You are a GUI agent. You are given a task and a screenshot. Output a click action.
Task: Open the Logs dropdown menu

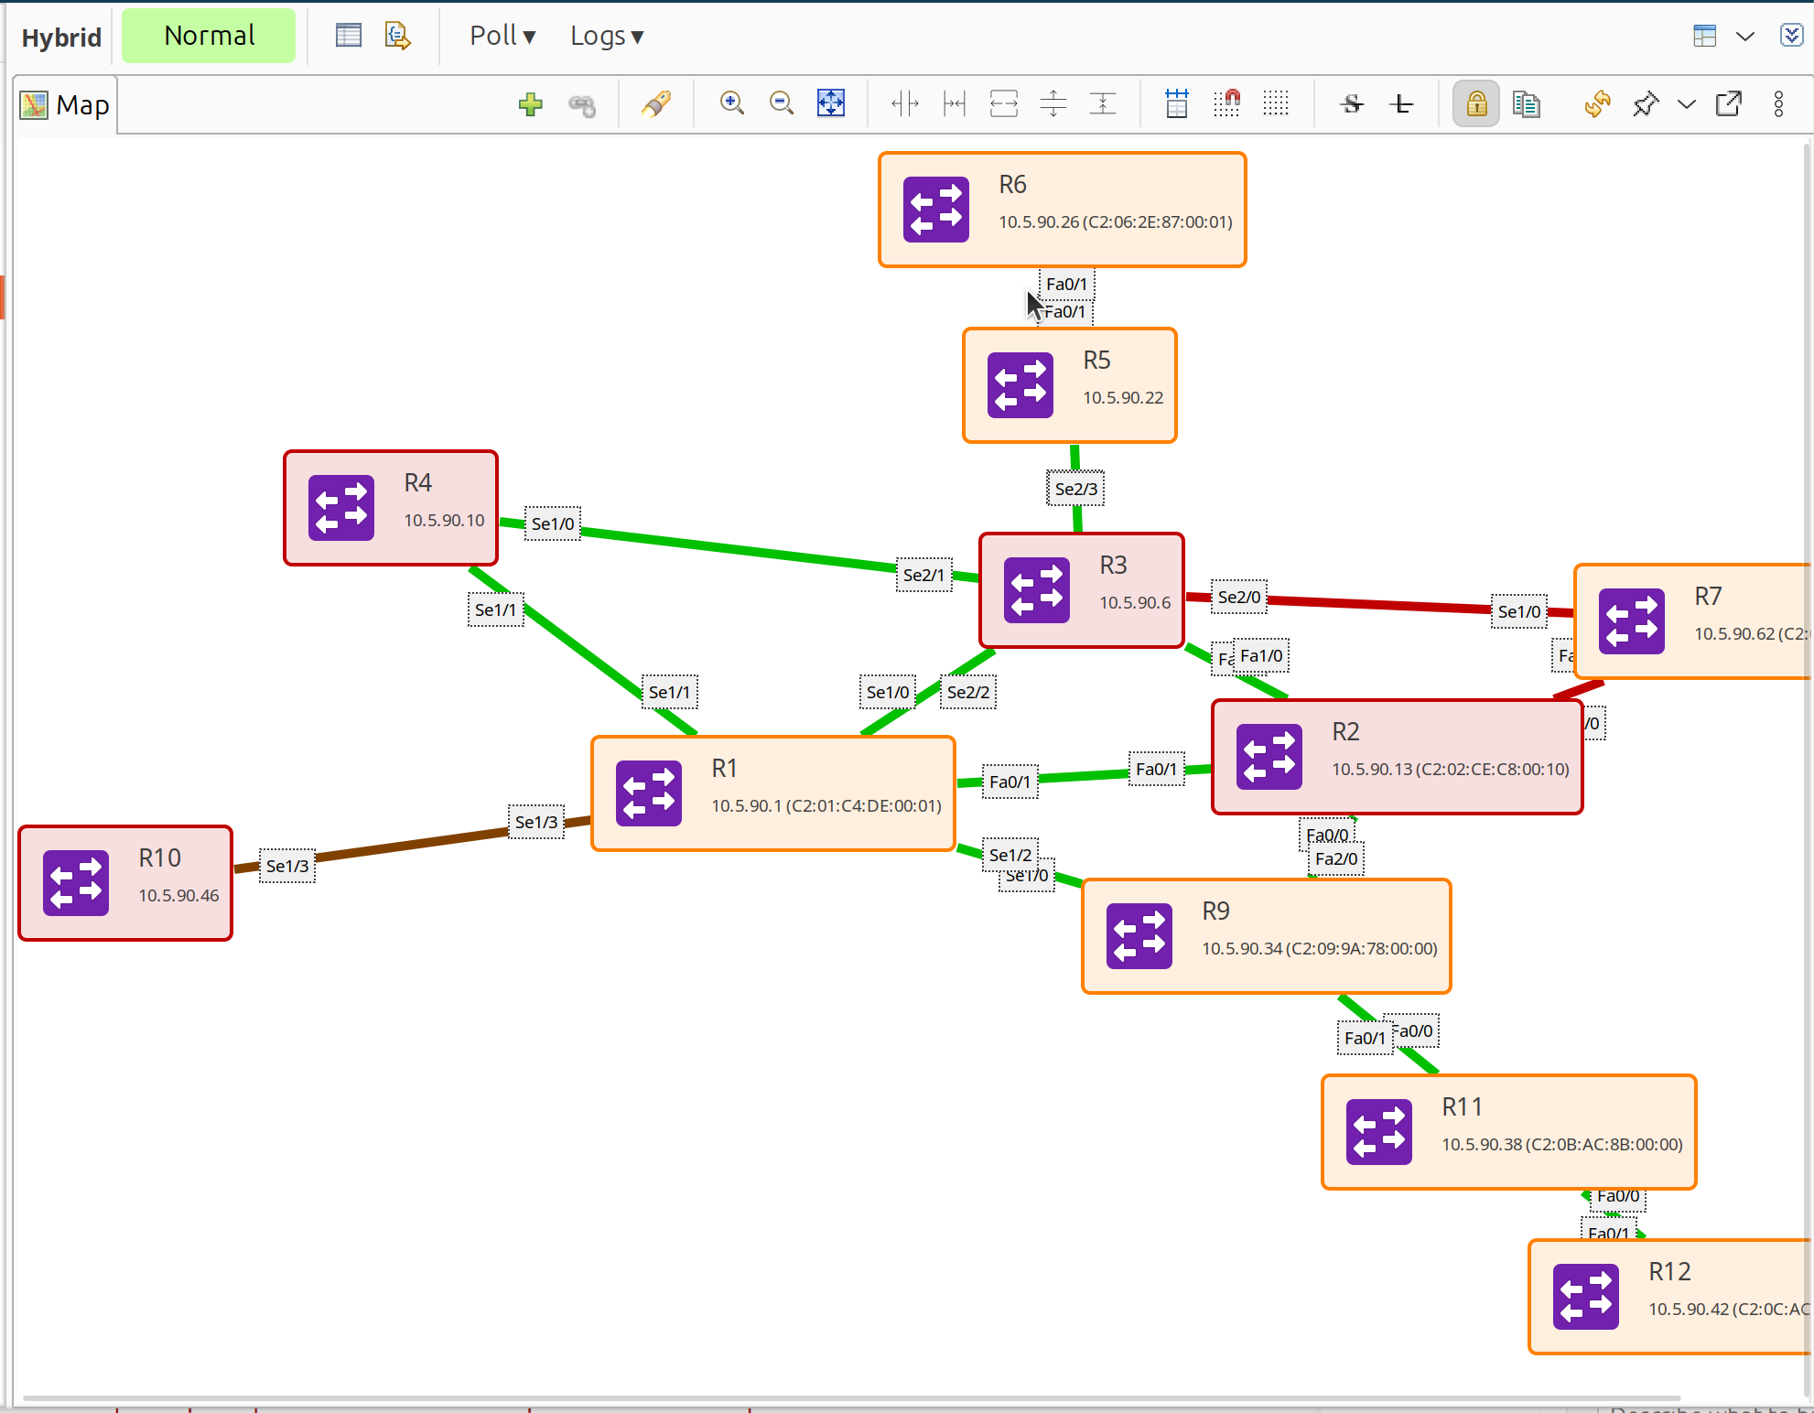point(606,36)
